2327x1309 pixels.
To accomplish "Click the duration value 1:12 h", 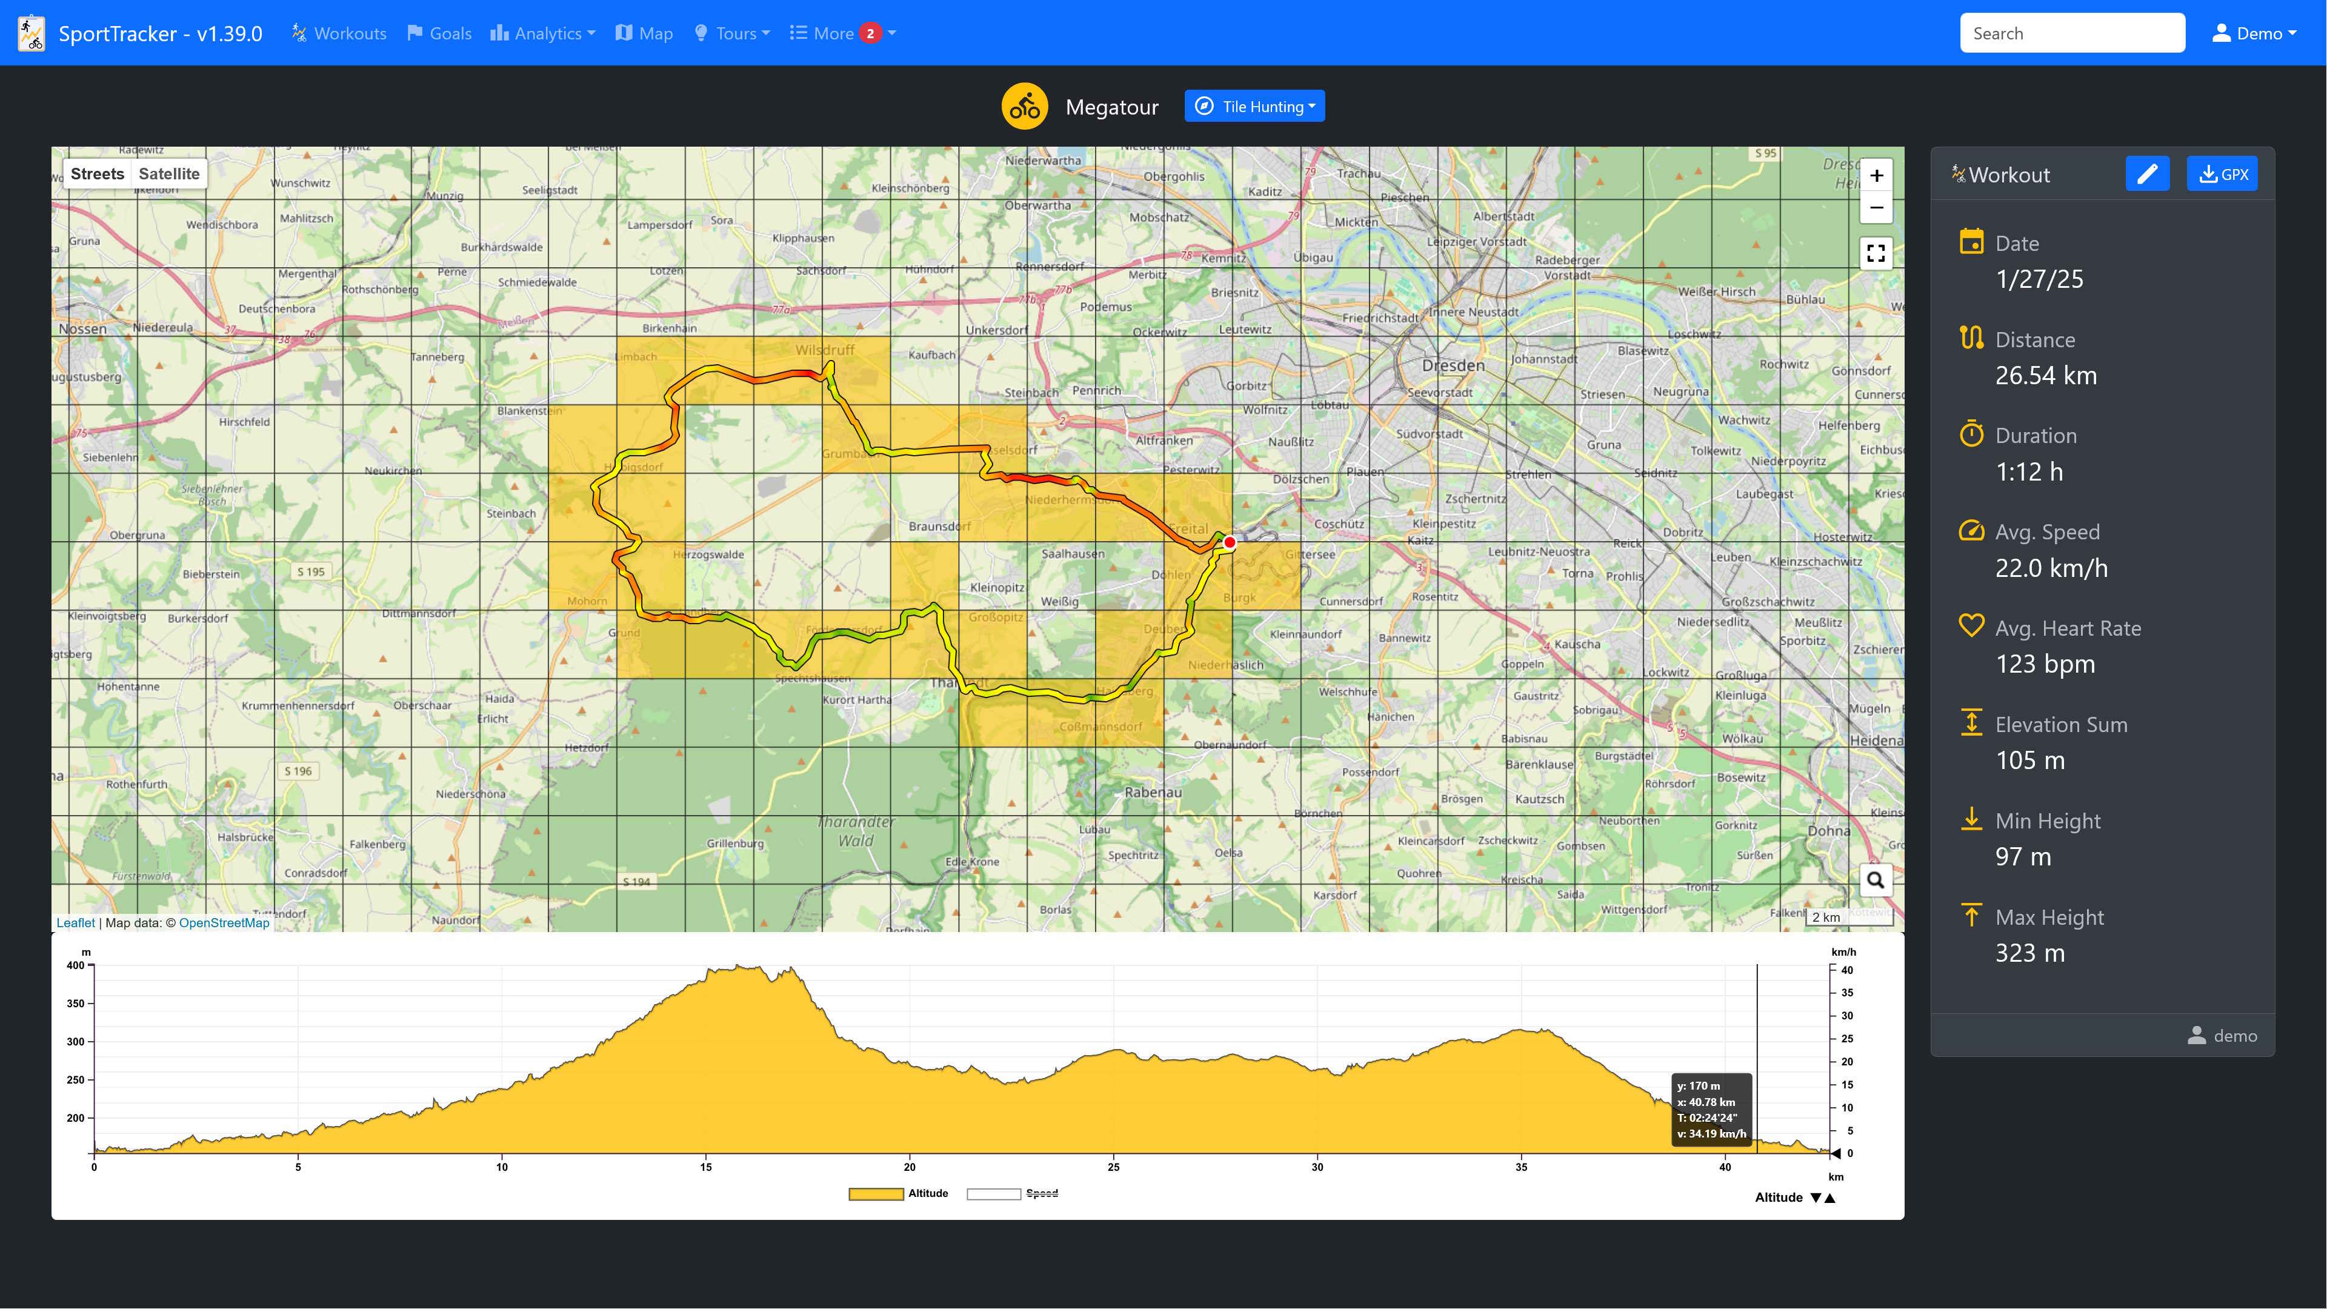I will click(x=2029, y=471).
